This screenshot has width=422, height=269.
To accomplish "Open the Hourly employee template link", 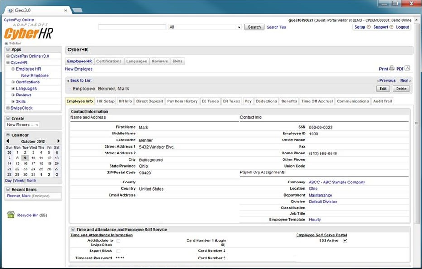I will [x=315, y=220].
